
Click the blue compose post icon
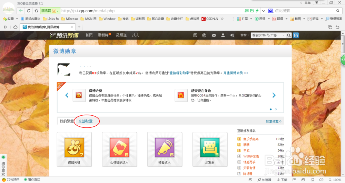pyautogui.click(x=296, y=35)
